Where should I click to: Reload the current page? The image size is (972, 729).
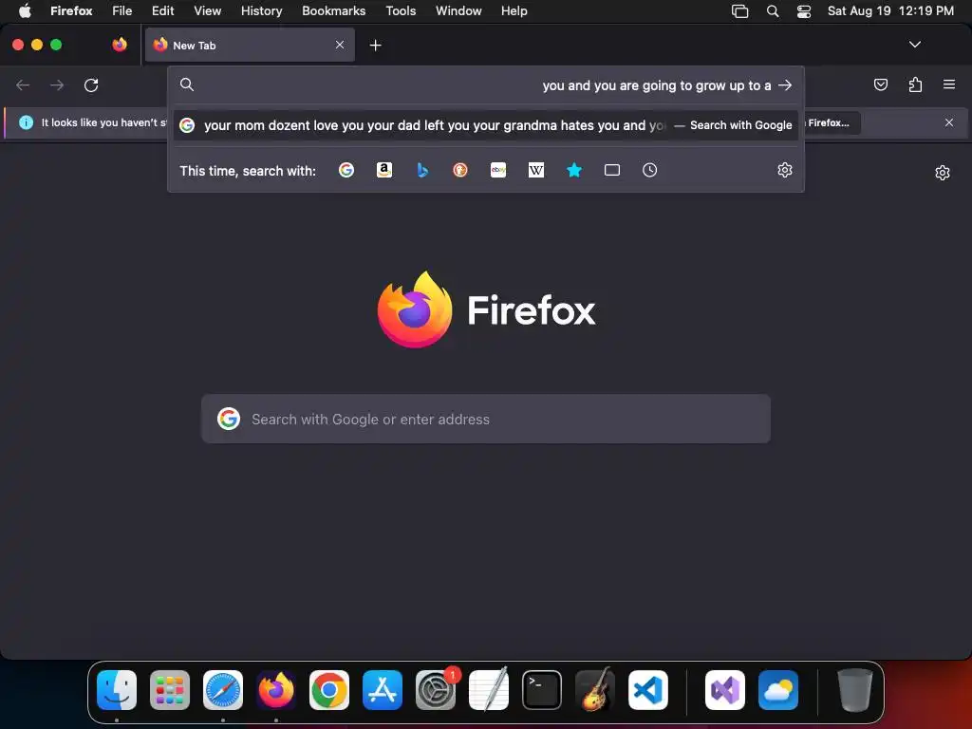pos(91,84)
